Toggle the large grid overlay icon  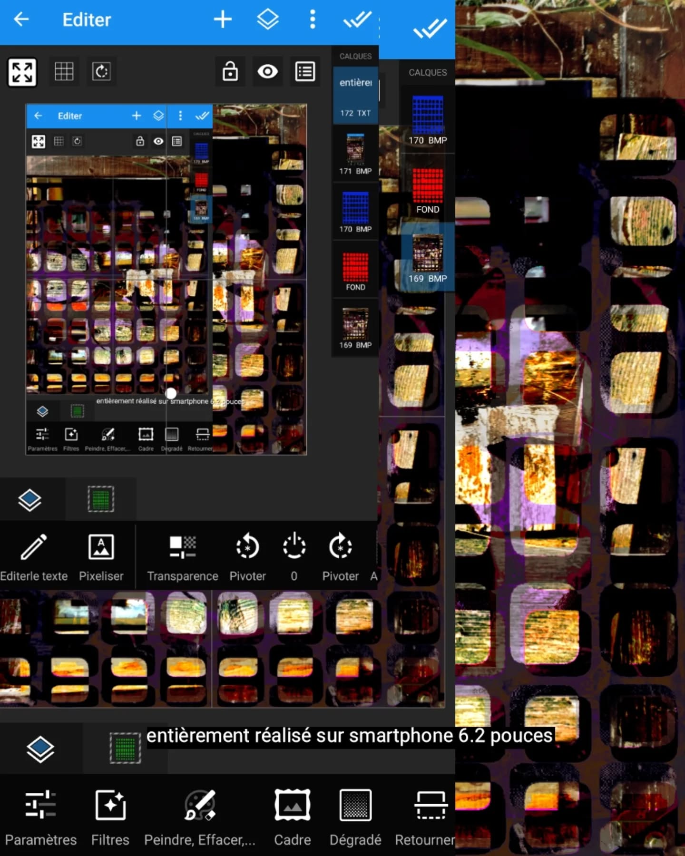tap(64, 72)
